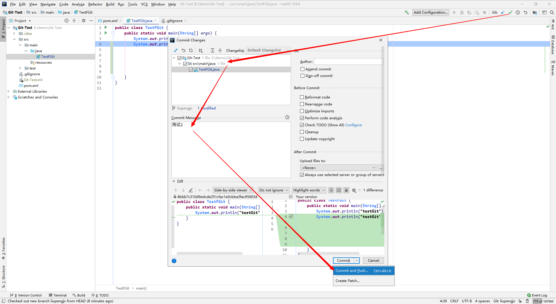
Task: Open the Refactor menu
Action: click(x=95, y=4)
